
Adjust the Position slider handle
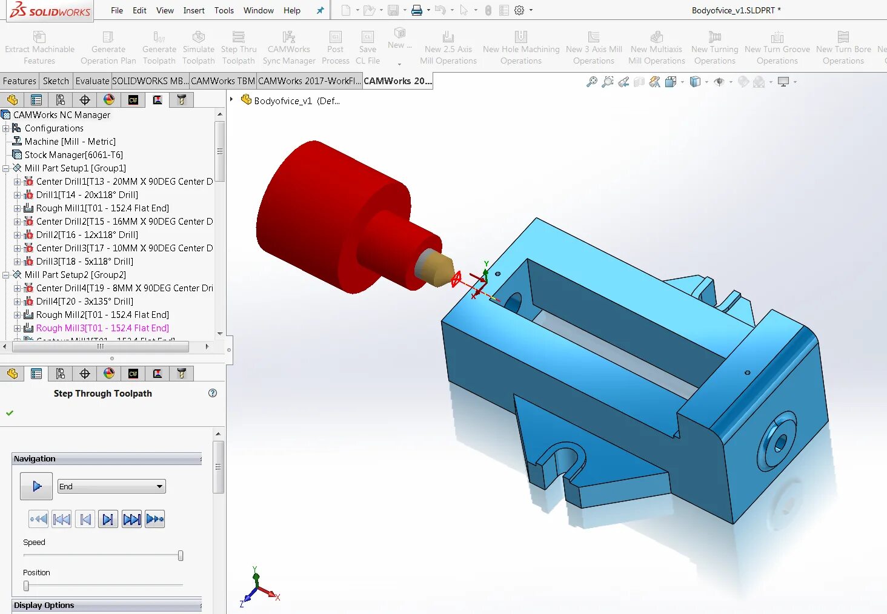pyautogui.click(x=26, y=586)
